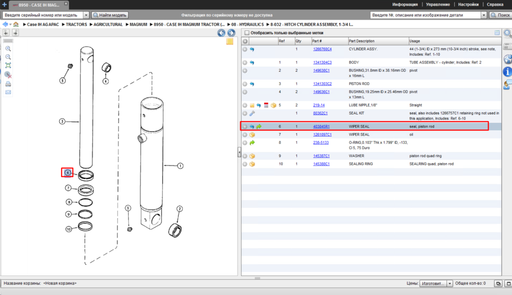This screenshot has height=295, width=512.
Task: Click the wrench icon on the SEAL KIT row
Action: [x=252, y=114]
